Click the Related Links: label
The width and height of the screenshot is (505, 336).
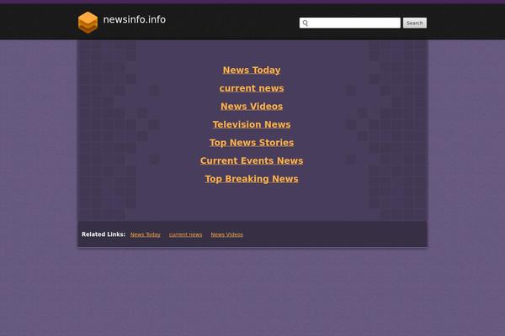(104, 234)
